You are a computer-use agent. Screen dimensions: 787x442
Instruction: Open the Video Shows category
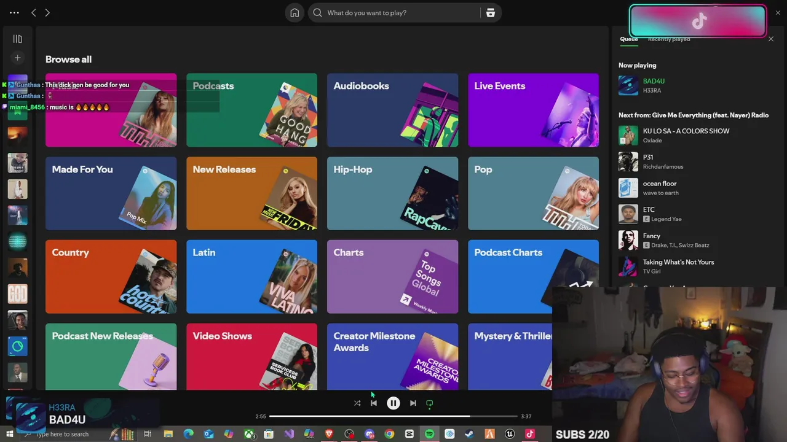pyautogui.click(x=252, y=357)
